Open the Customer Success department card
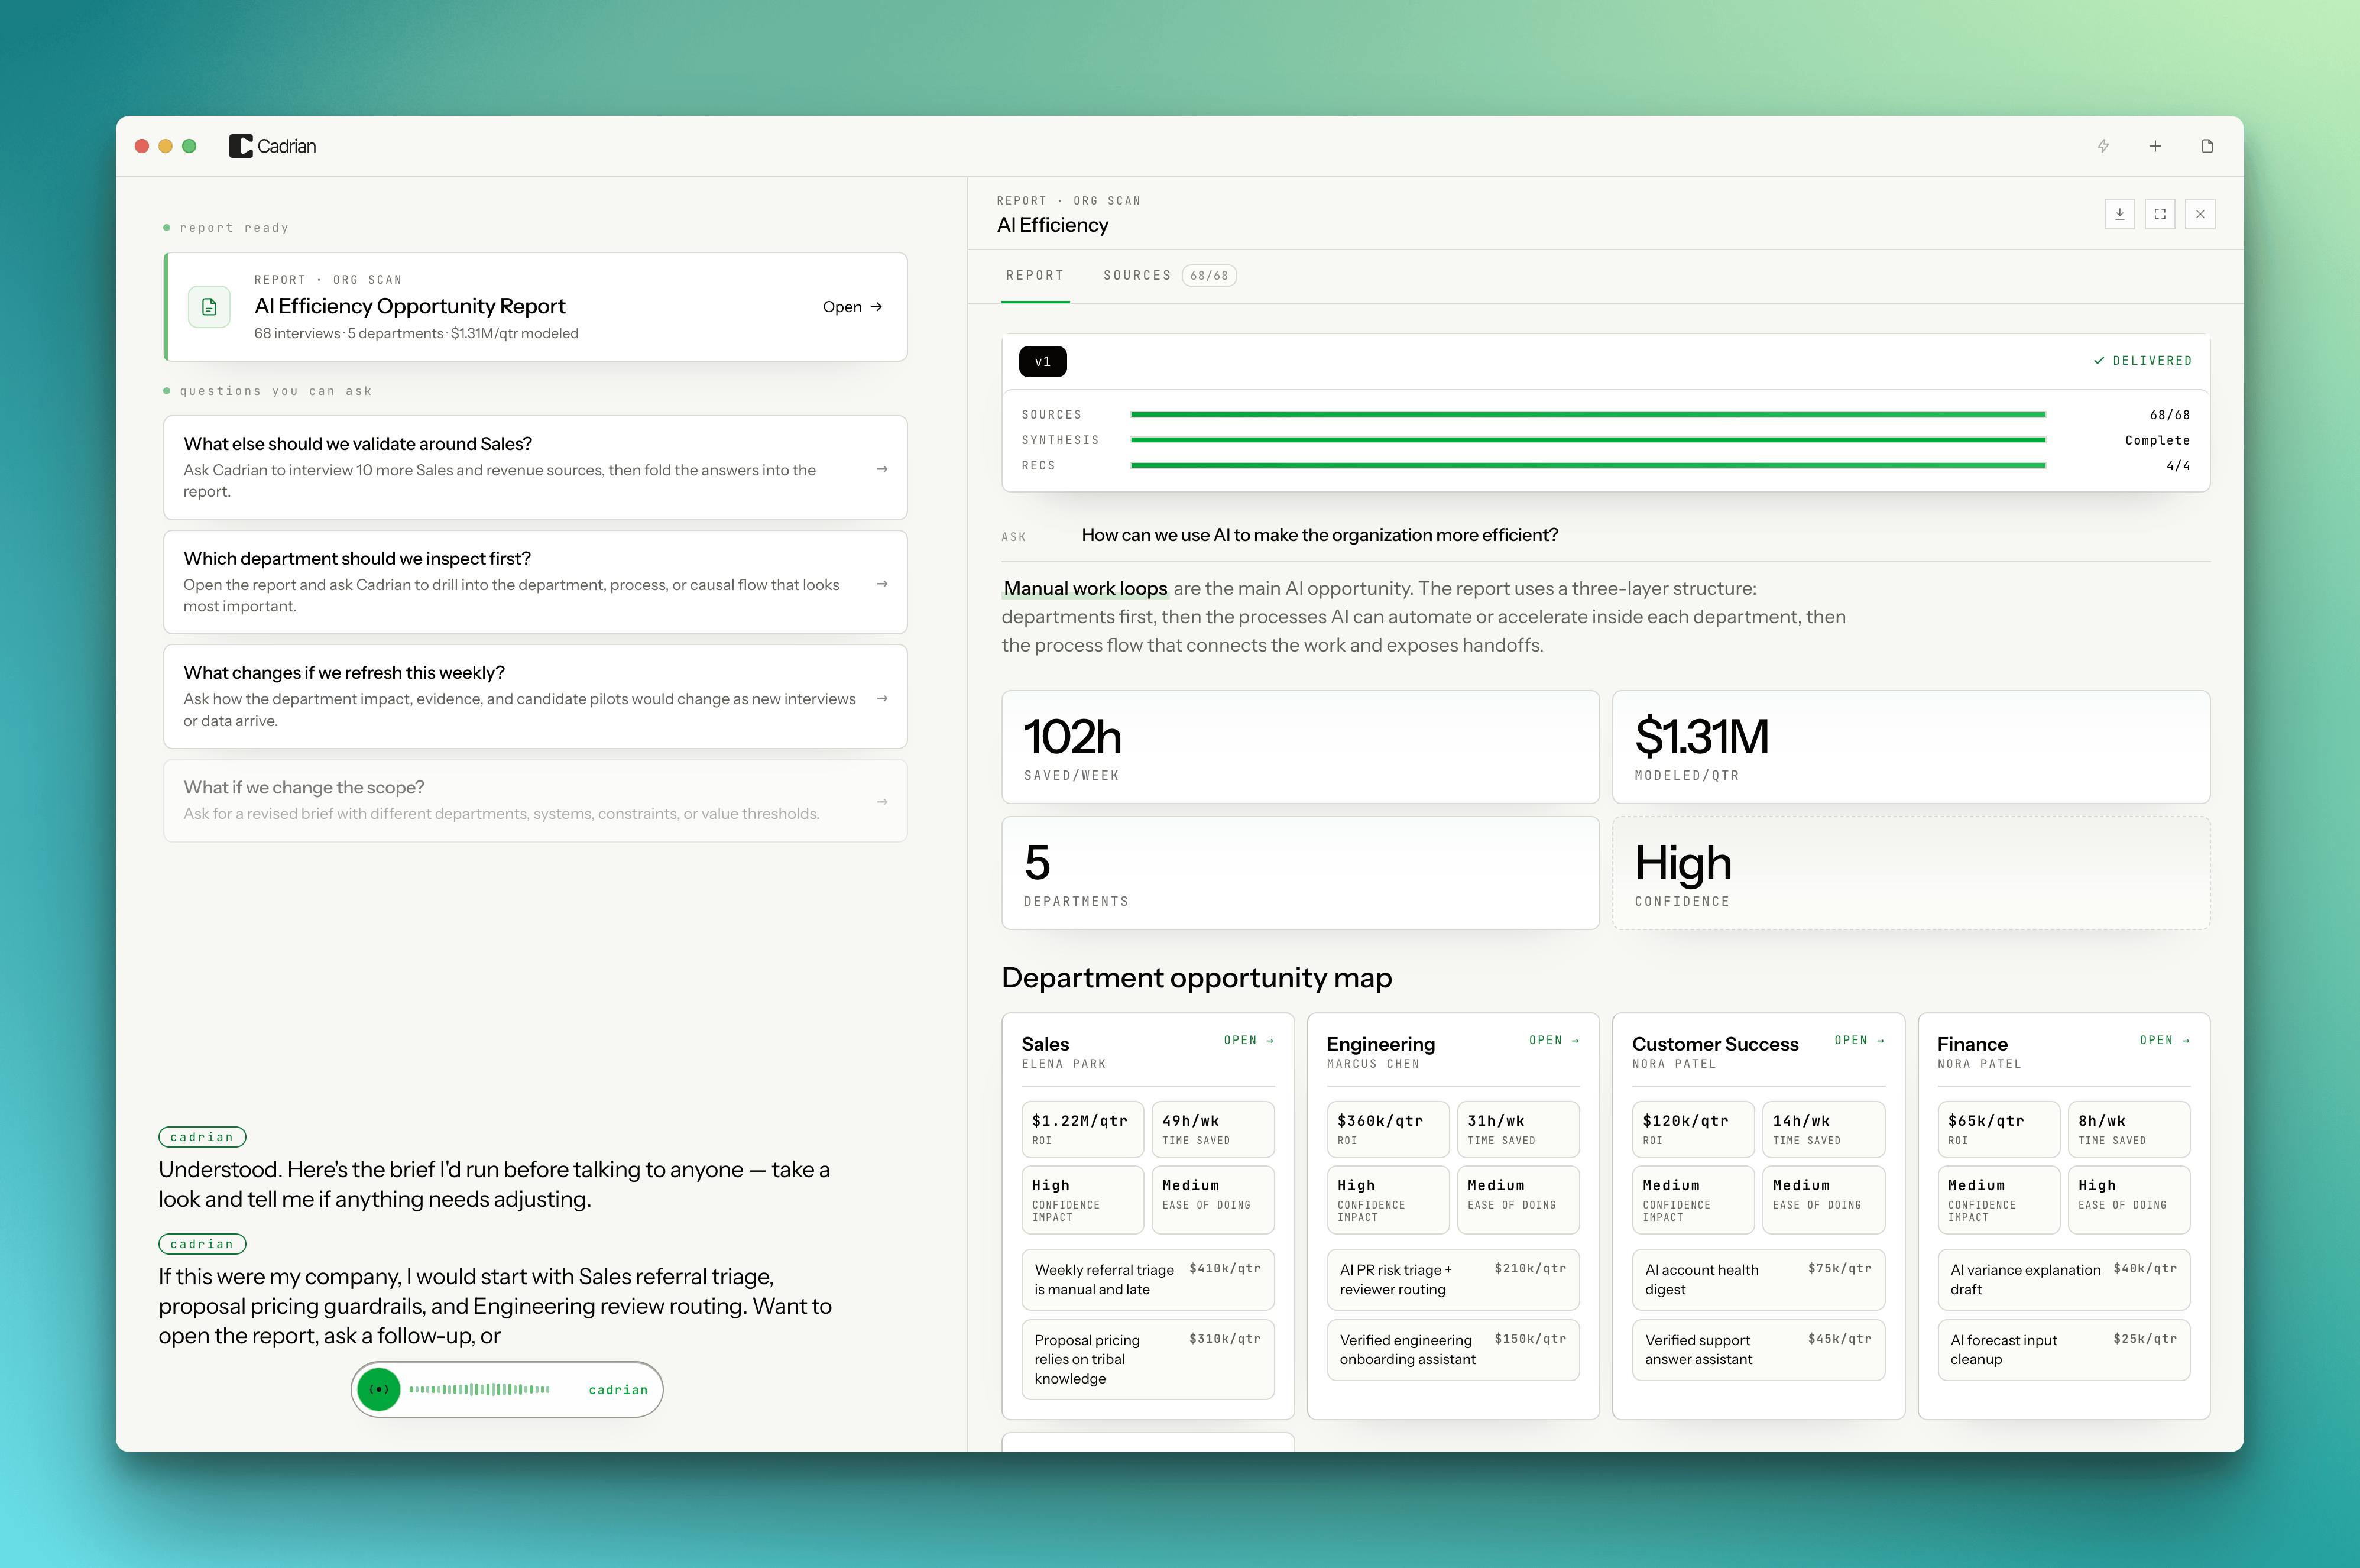2360x1568 pixels. tap(1859, 1040)
